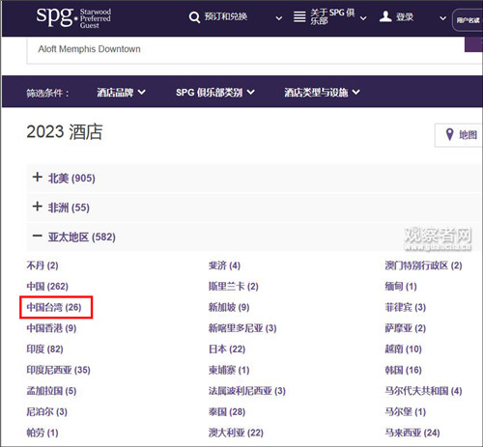This screenshot has width=483, height=447.
Task: Click the SPG Starwood Preferred Guest logo
Action: click(x=73, y=17)
